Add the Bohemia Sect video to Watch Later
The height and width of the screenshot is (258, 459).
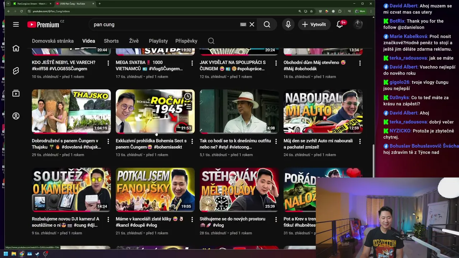188,96
